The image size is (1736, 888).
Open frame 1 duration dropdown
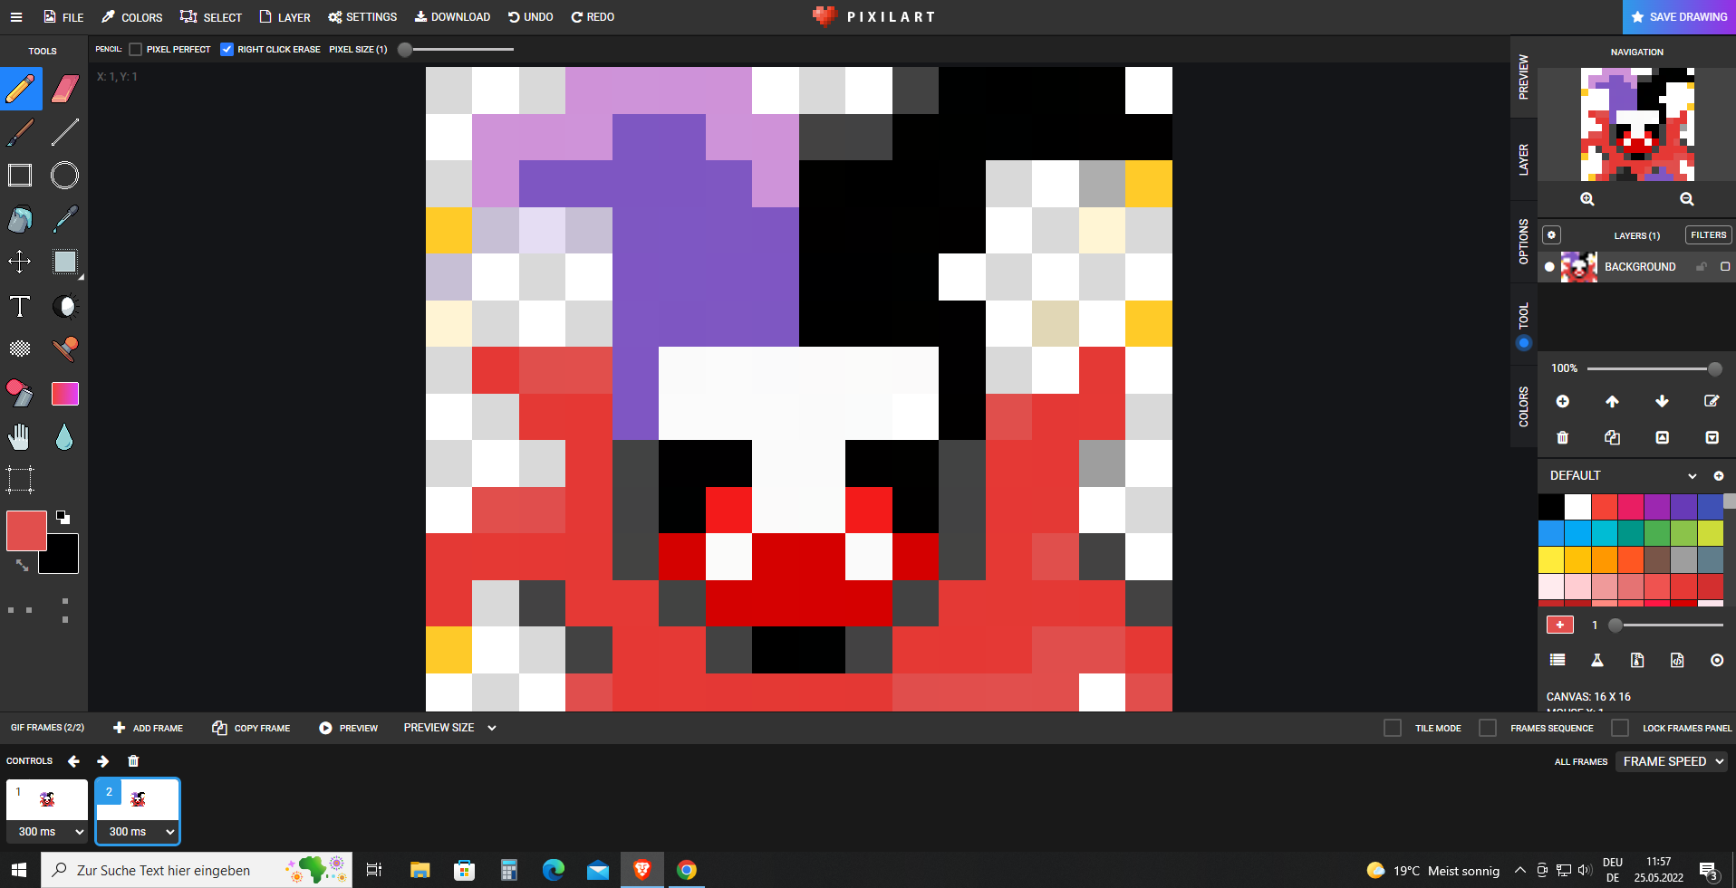[x=47, y=832]
